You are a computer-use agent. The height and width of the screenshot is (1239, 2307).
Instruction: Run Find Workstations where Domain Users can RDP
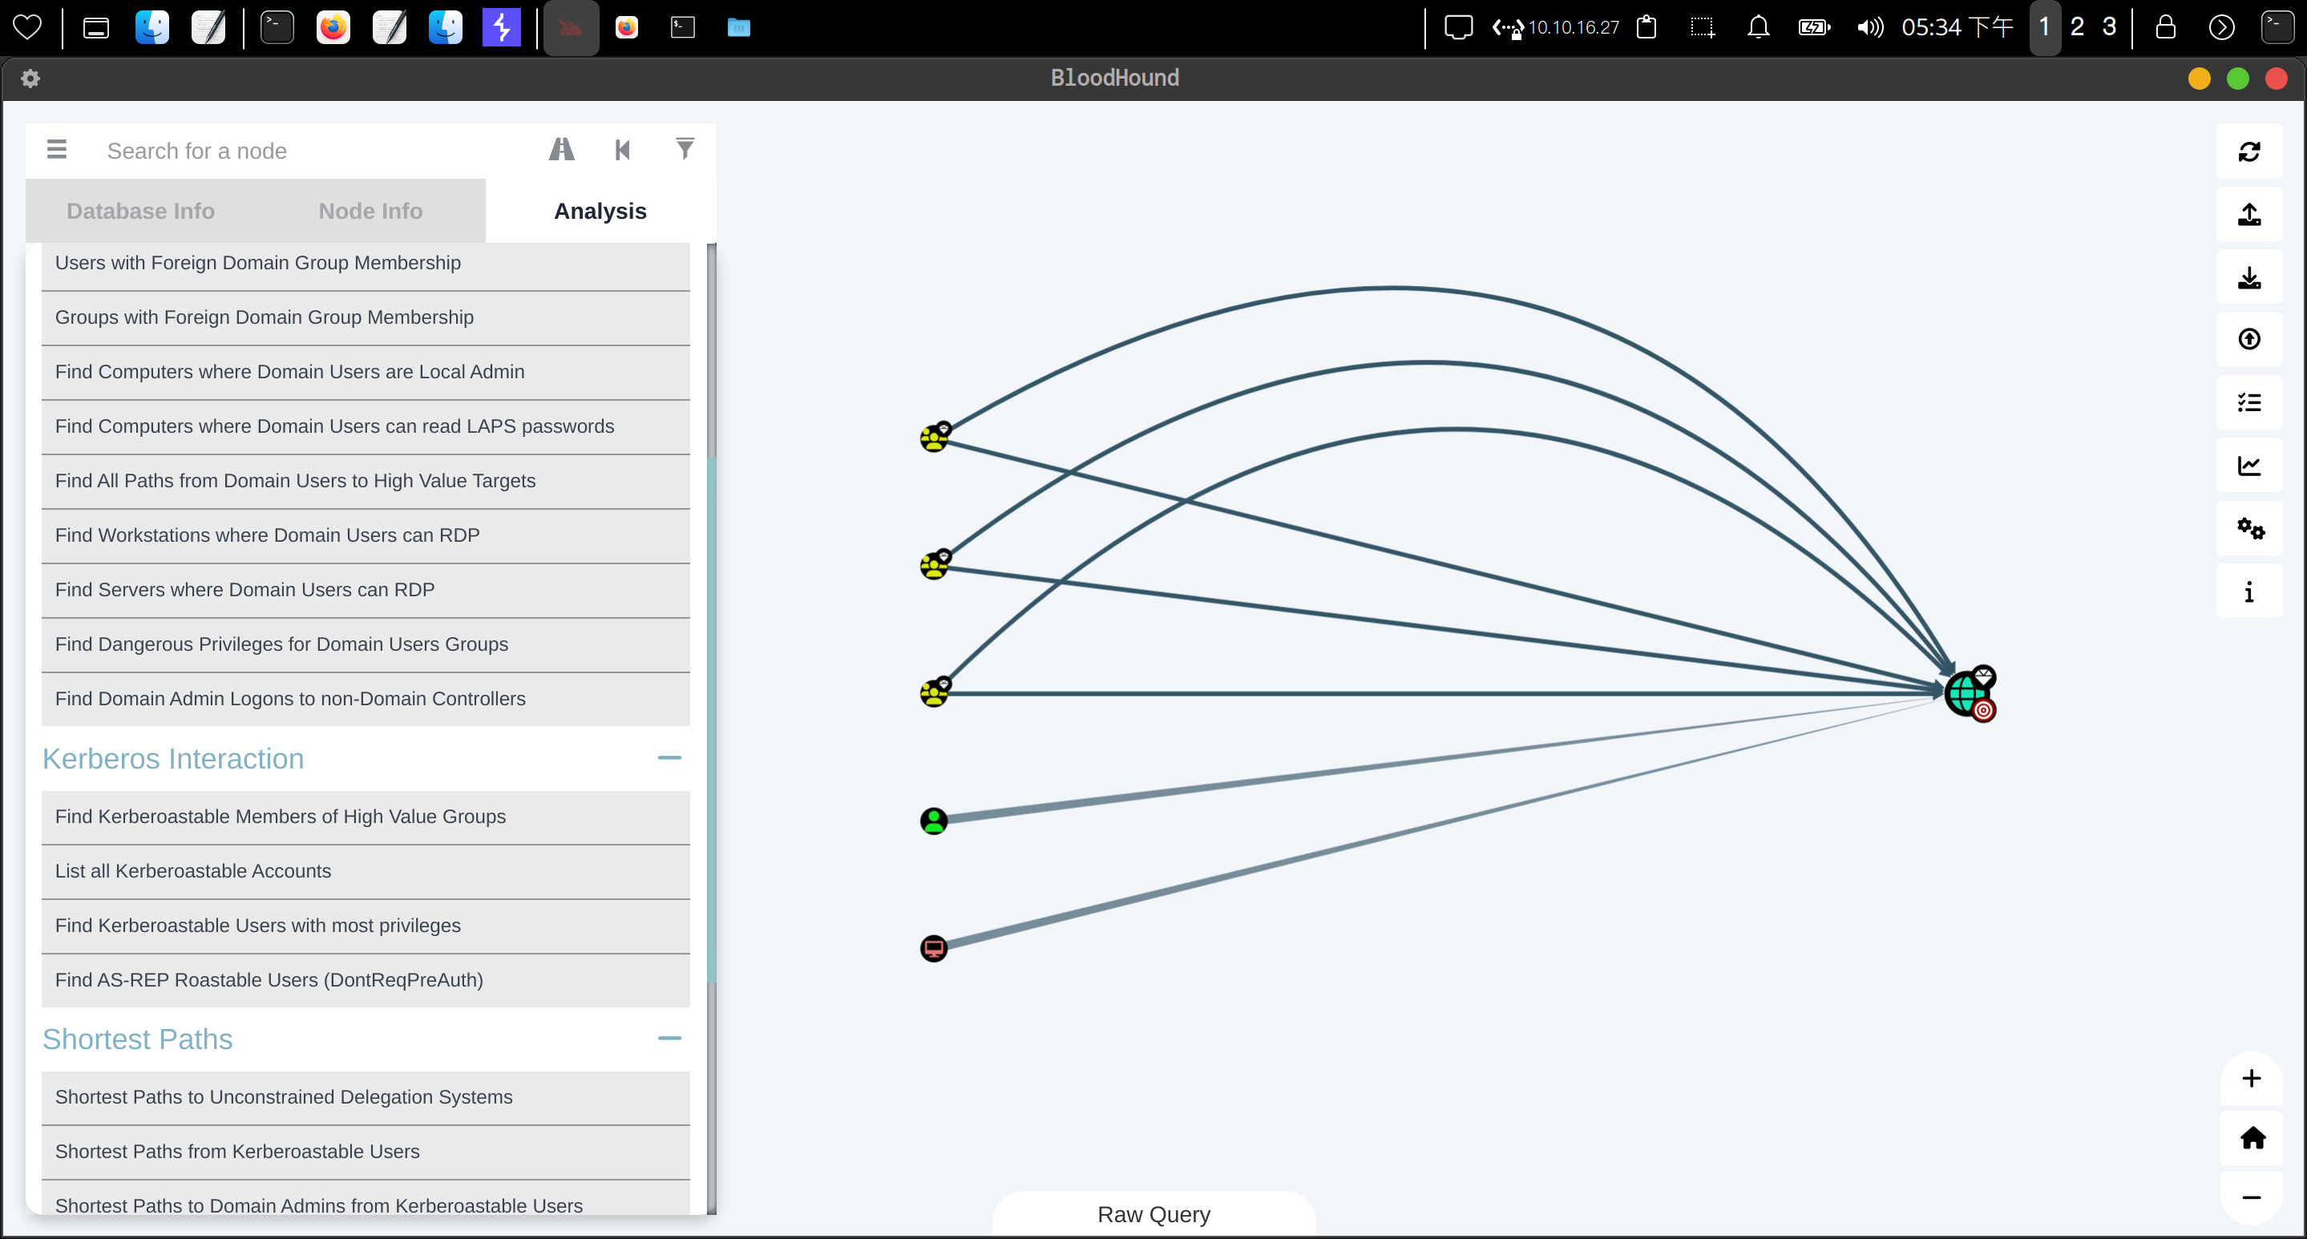pos(366,535)
